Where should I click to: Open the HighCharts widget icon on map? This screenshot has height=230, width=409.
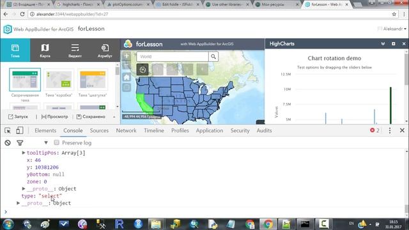click(x=143, y=70)
